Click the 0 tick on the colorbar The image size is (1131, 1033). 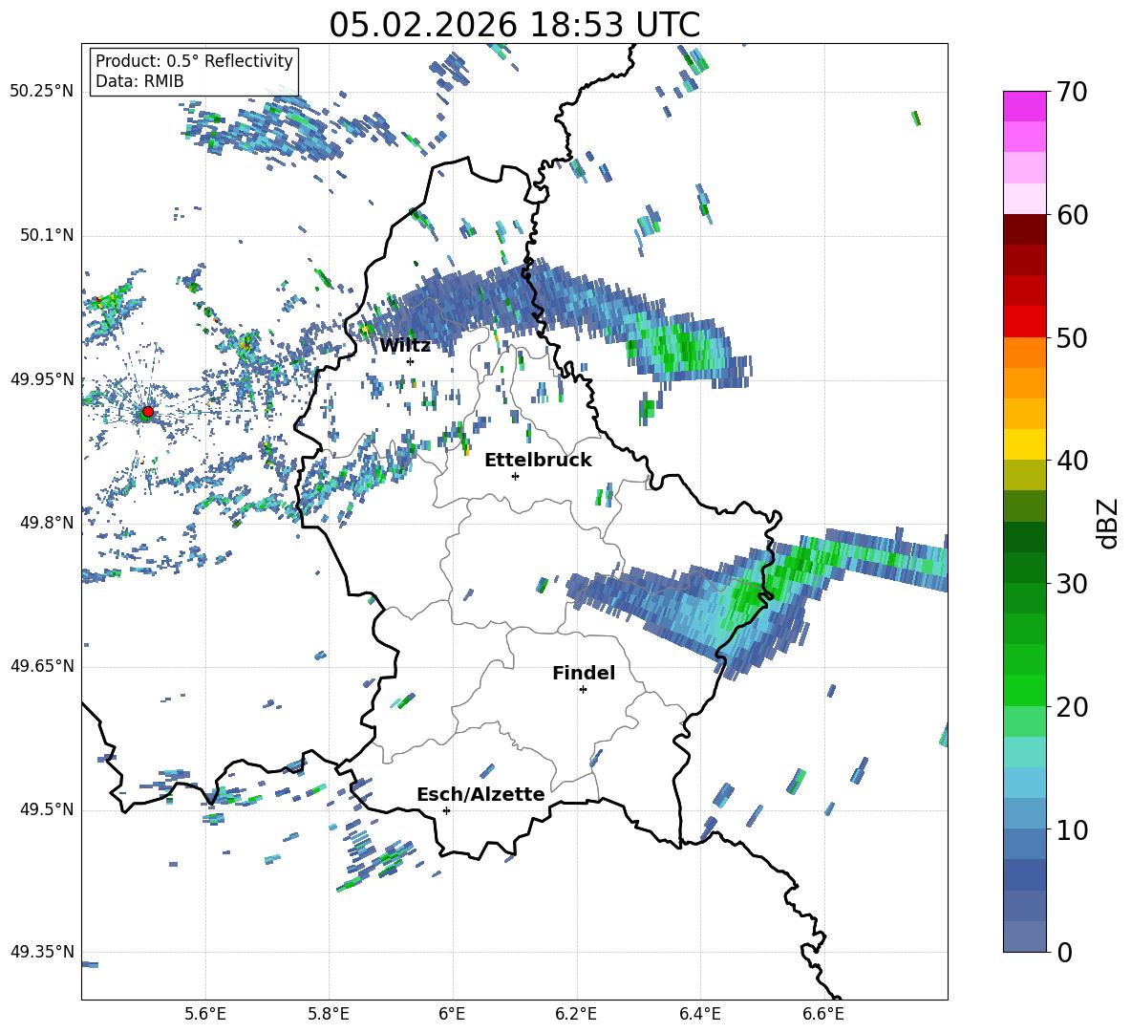tap(1063, 952)
